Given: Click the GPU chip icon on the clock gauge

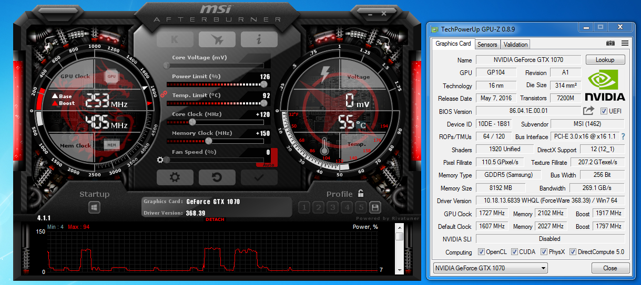Looking at the screenshot, I should [x=111, y=76].
